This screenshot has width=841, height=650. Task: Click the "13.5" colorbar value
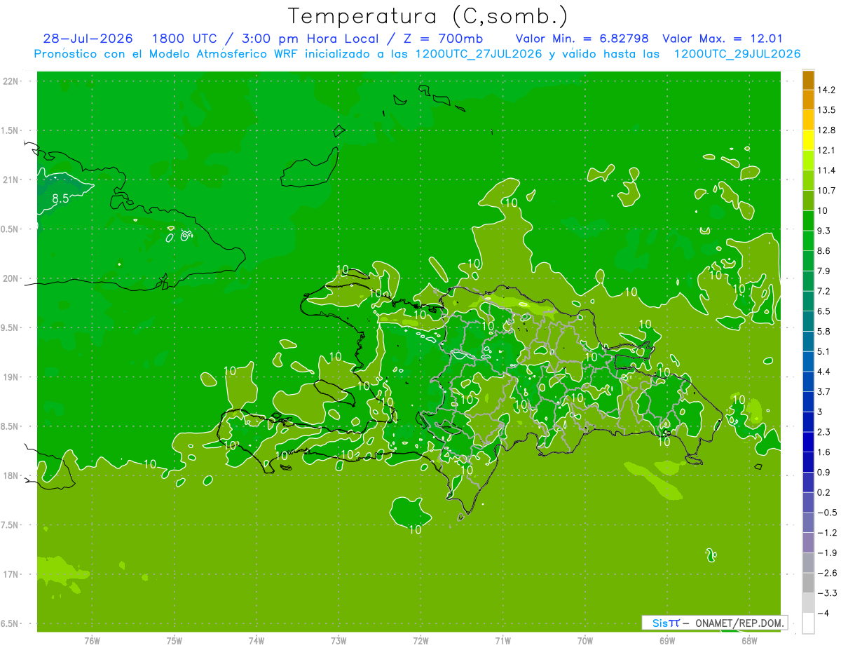826,110
